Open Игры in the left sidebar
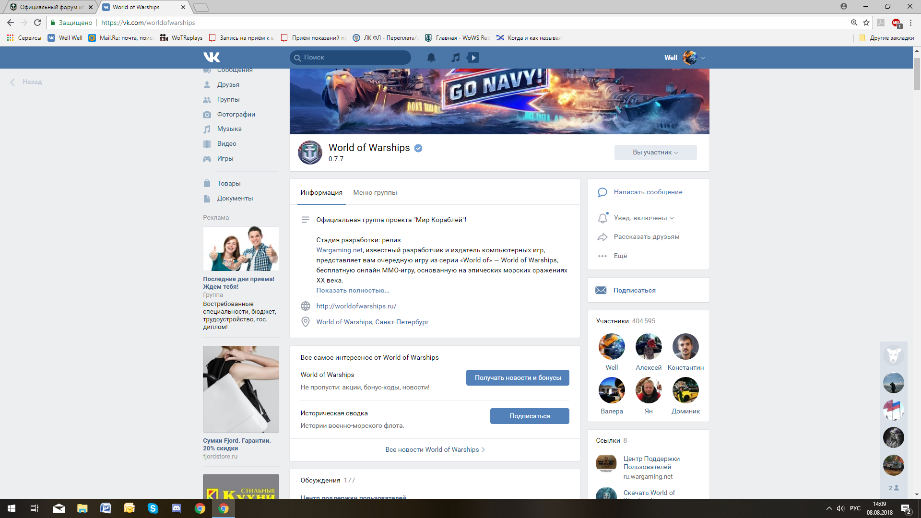This screenshot has width=921, height=518. coord(225,159)
